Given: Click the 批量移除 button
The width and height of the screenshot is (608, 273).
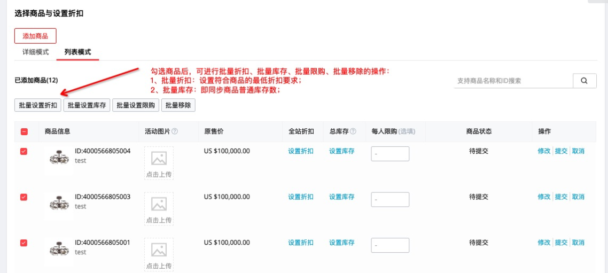Looking at the screenshot, I should pyautogui.click(x=178, y=105).
